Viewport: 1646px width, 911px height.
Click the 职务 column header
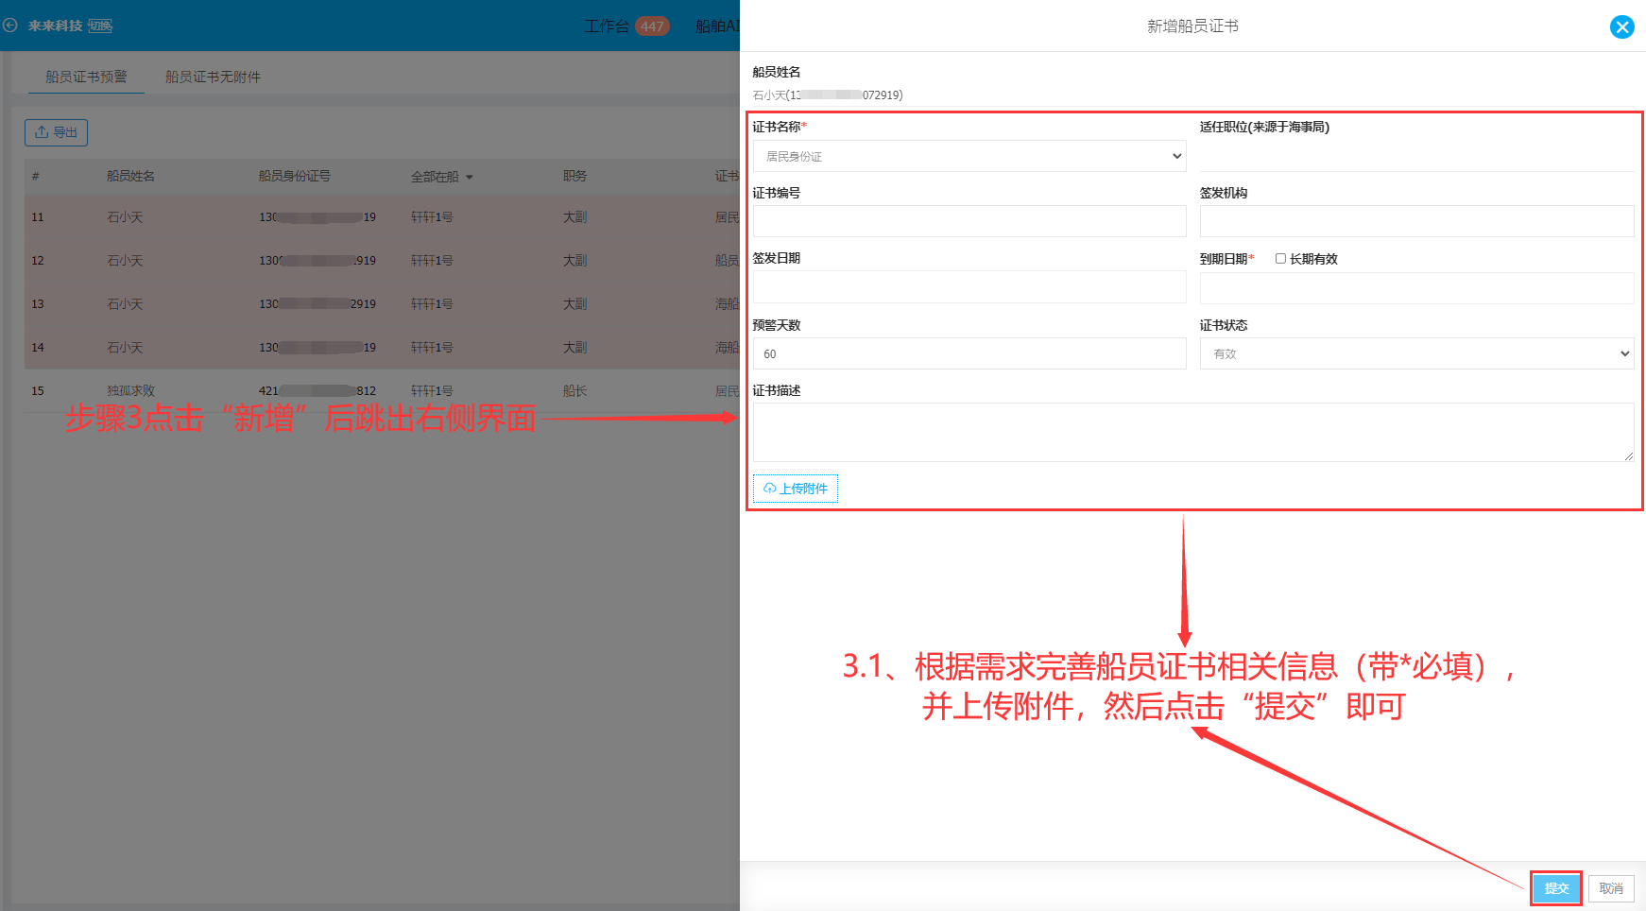coord(574,177)
